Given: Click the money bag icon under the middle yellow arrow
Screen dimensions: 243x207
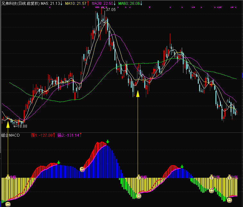Looking at the screenshot, I should pyautogui.click(x=138, y=177).
